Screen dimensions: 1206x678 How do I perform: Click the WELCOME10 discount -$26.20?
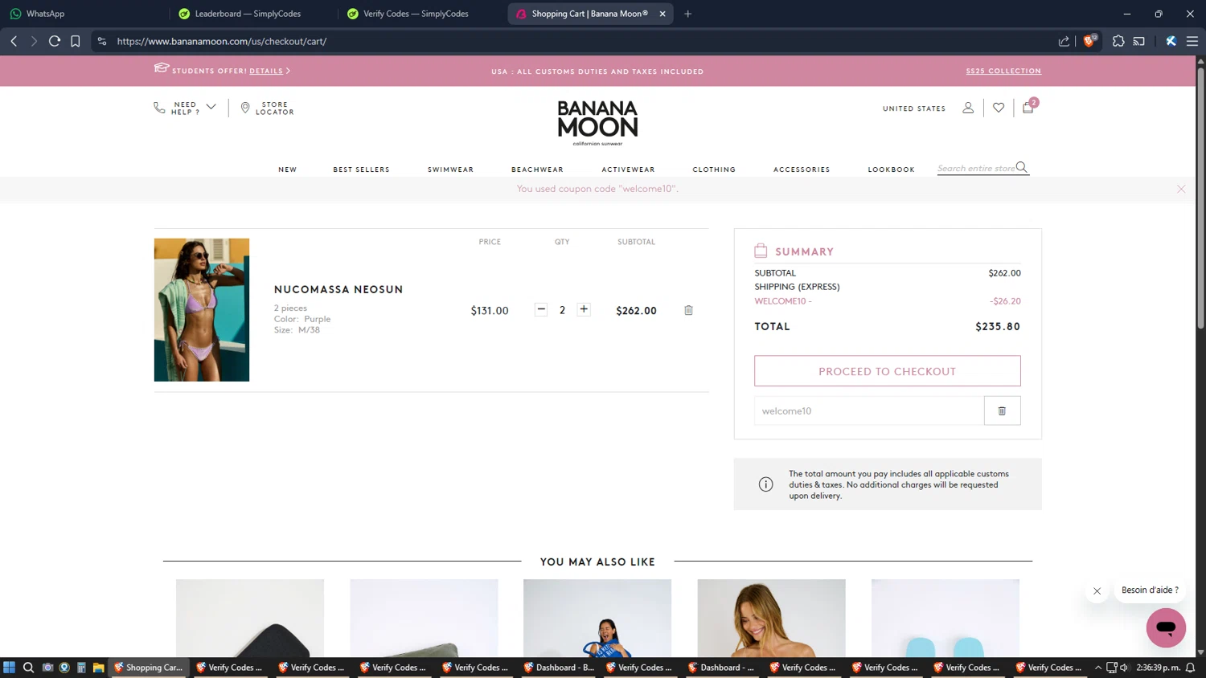[x=1005, y=301]
